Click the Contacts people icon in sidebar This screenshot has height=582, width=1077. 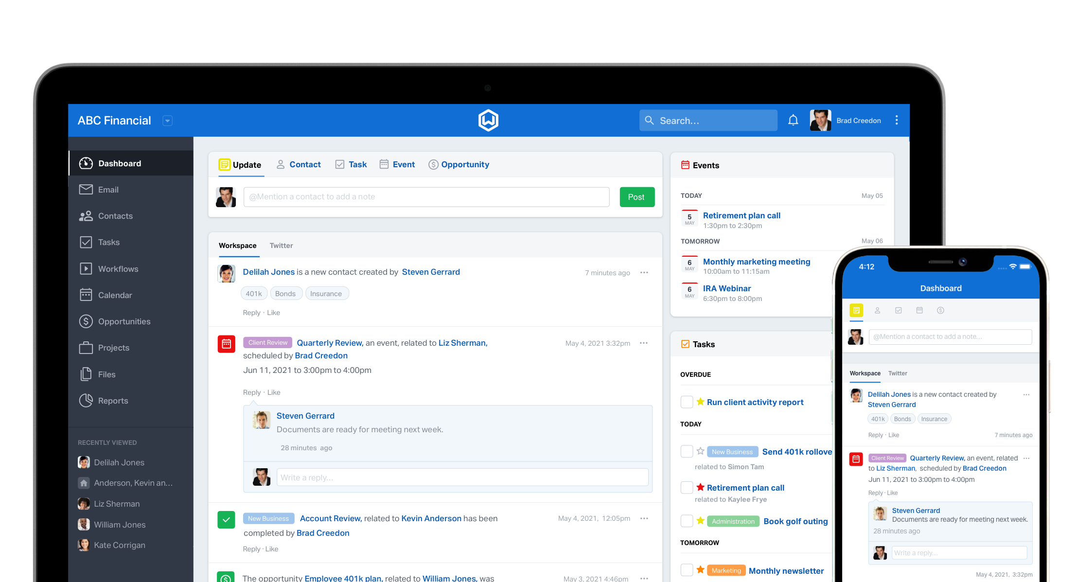click(86, 216)
